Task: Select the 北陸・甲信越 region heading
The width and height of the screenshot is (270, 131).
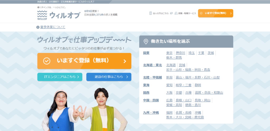Action: click(152, 77)
